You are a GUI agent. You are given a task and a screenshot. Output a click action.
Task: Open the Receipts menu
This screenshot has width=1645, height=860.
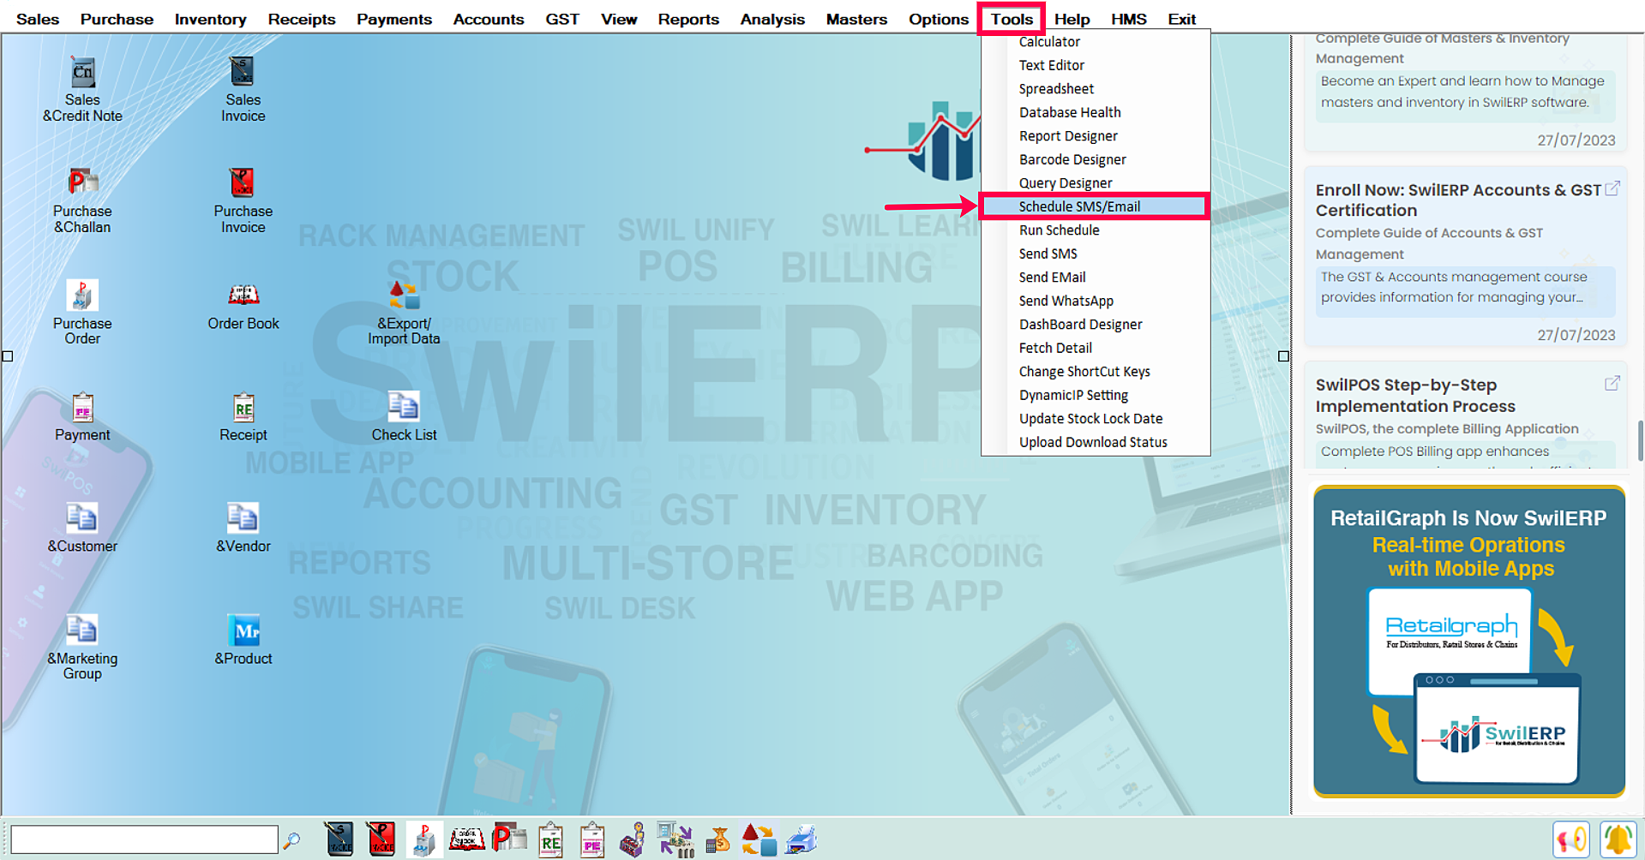[x=301, y=19]
